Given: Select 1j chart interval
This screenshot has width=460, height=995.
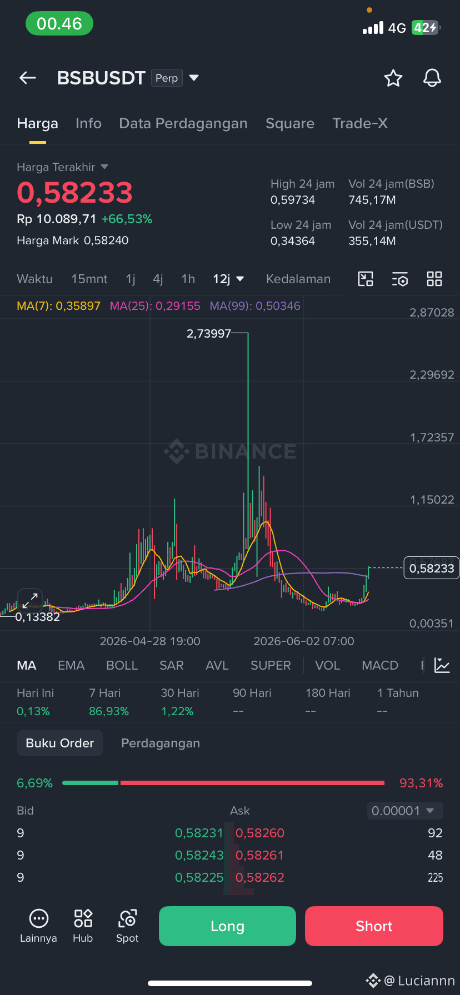Looking at the screenshot, I should [131, 279].
